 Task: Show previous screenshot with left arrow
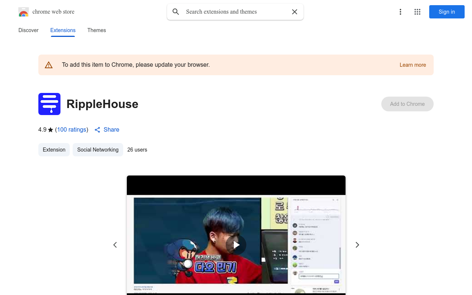tap(115, 245)
